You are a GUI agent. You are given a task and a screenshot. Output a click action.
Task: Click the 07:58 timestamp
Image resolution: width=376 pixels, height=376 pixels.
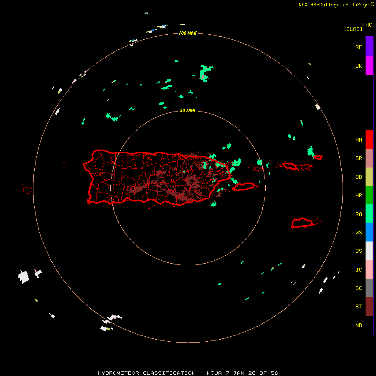pos(269,373)
